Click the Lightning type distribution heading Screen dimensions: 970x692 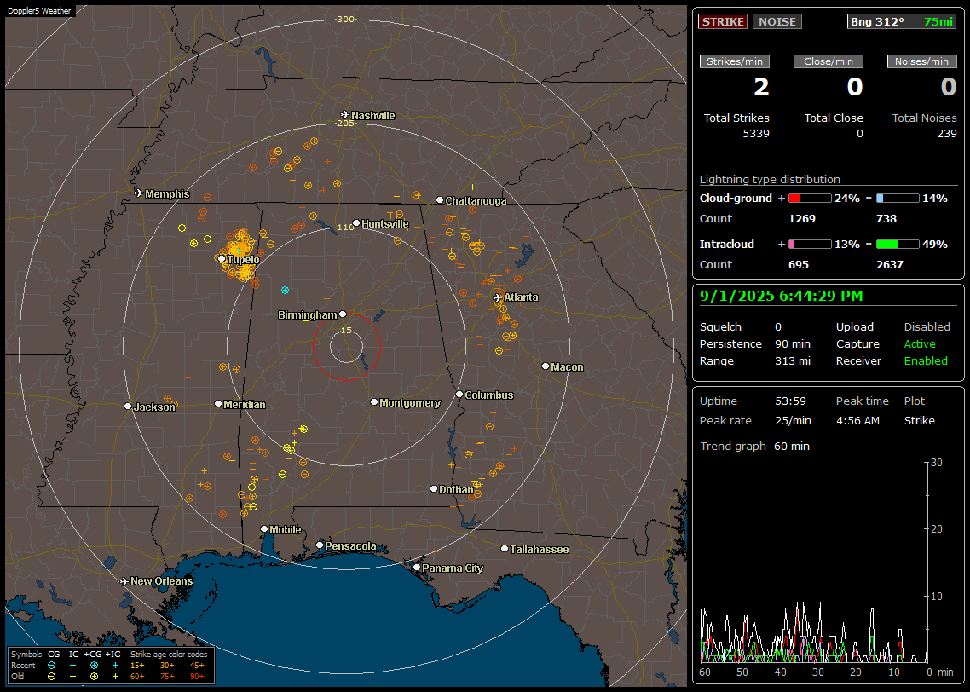[770, 179]
